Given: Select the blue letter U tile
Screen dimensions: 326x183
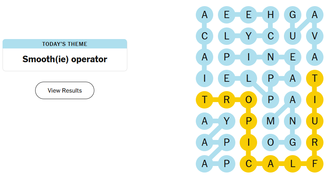Looking at the screenshot, I should tap(293, 36).
